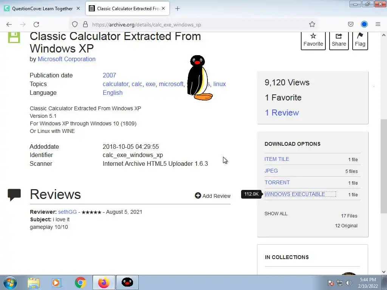Image resolution: width=387 pixels, height=290 pixels.
Task: Click the scrollbar down arrow
Action: click(x=384, y=272)
